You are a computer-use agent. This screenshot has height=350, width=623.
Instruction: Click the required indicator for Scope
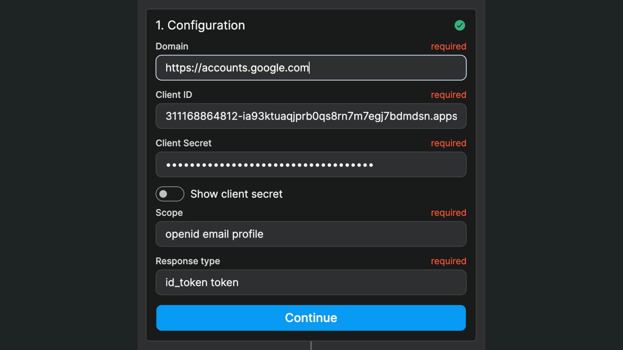(x=448, y=213)
